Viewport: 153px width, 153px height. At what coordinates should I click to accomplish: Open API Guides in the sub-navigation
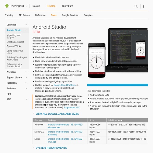coord(24,15)
